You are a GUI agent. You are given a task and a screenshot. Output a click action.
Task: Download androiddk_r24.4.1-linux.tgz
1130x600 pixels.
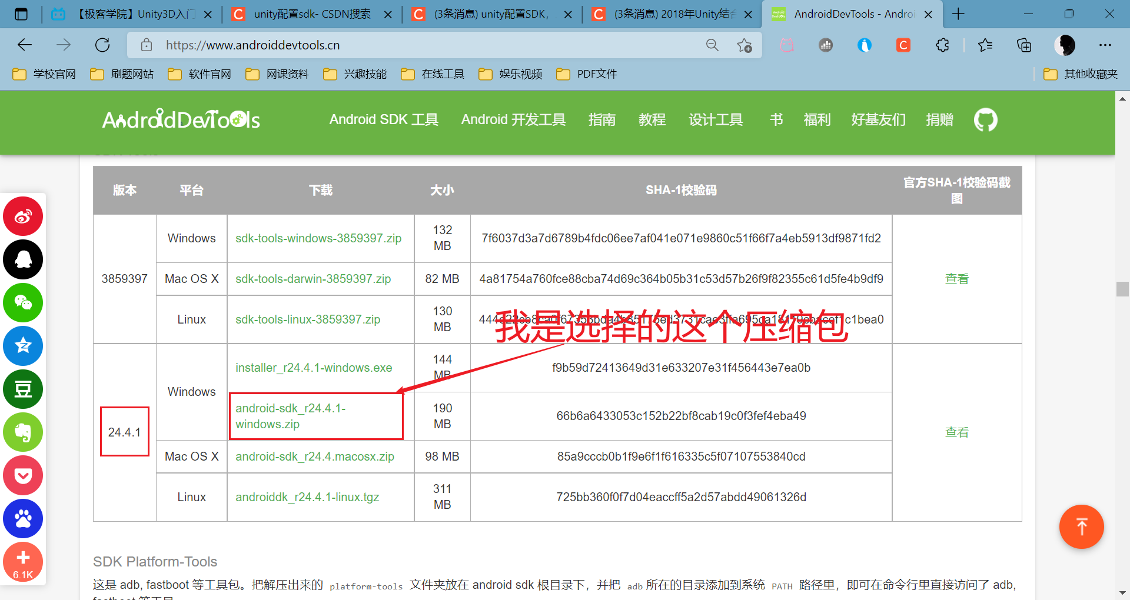307,497
